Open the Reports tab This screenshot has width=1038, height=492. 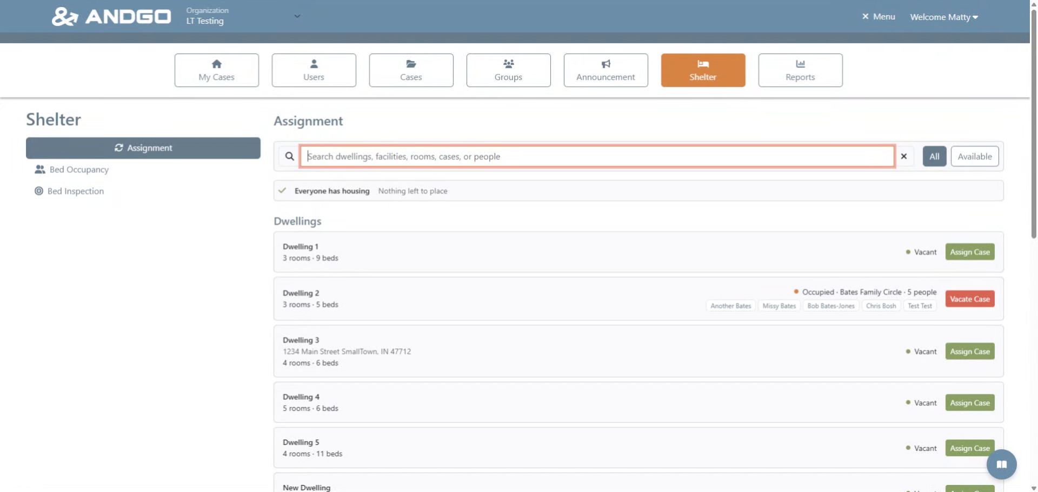pyautogui.click(x=801, y=70)
